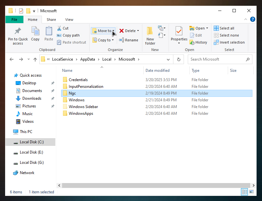Image resolution: width=262 pixels, height=201 pixels.
Task: Go forward in navigation history
Action: point(21,59)
